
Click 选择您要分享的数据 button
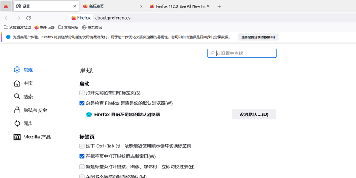pos(258,37)
